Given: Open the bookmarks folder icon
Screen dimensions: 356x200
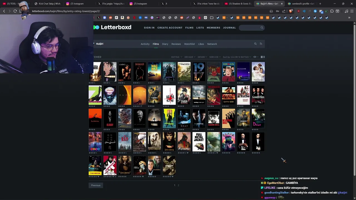Looking at the screenshot, I should (x=212, y=17).
